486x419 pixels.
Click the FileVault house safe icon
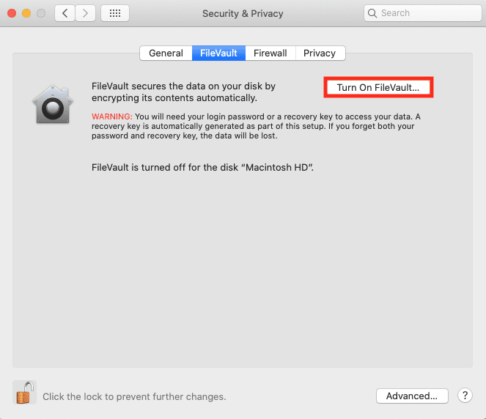53,105
